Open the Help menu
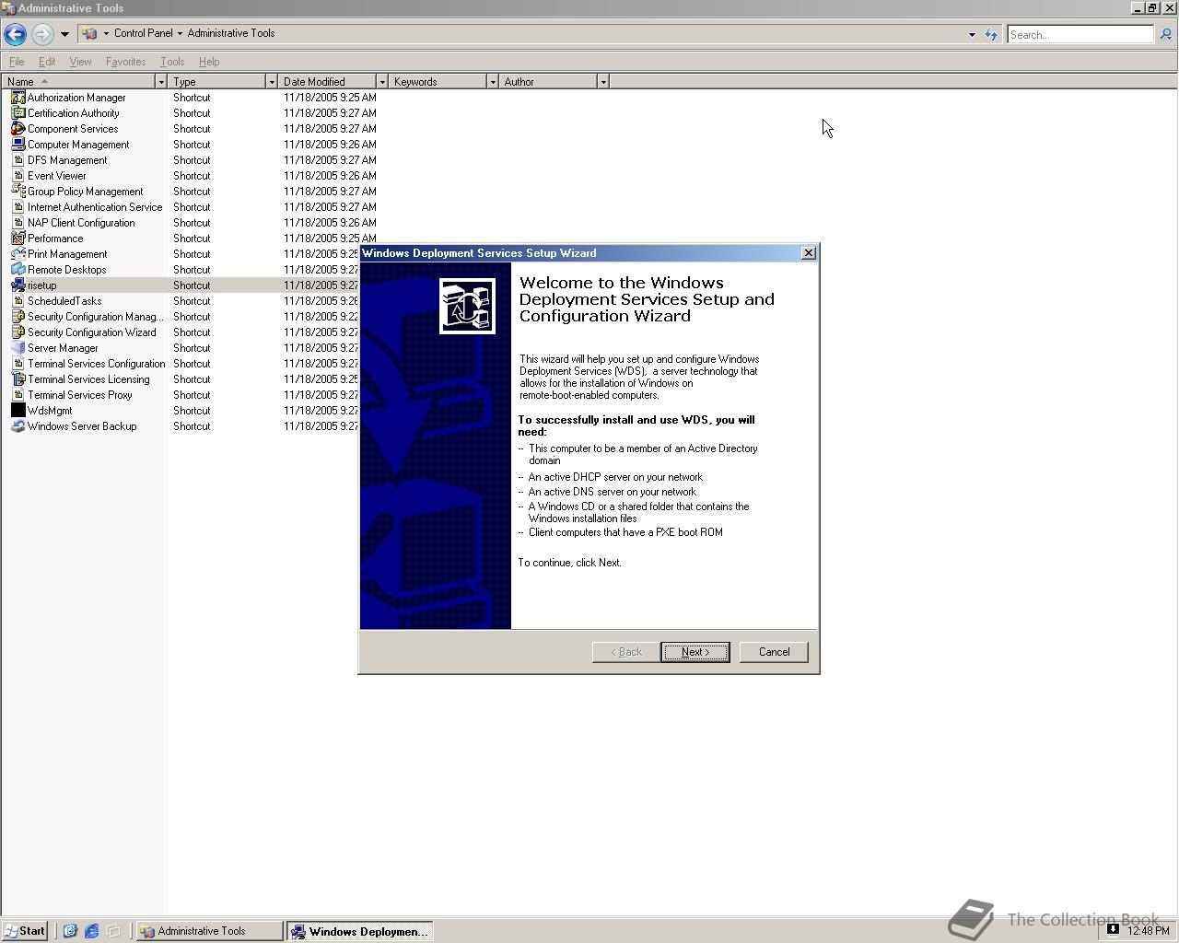Image resolution: width=1179 pixels, height=943 pixels. (x=209, y=62)
